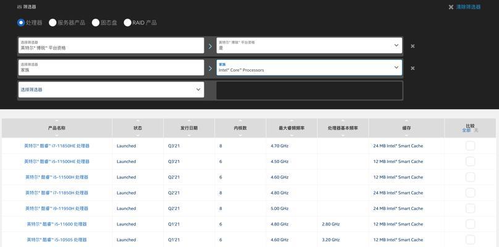Sort table by 发行日期 column
The height and width of the screenshot is (247, 499).
tap(189, 128)
